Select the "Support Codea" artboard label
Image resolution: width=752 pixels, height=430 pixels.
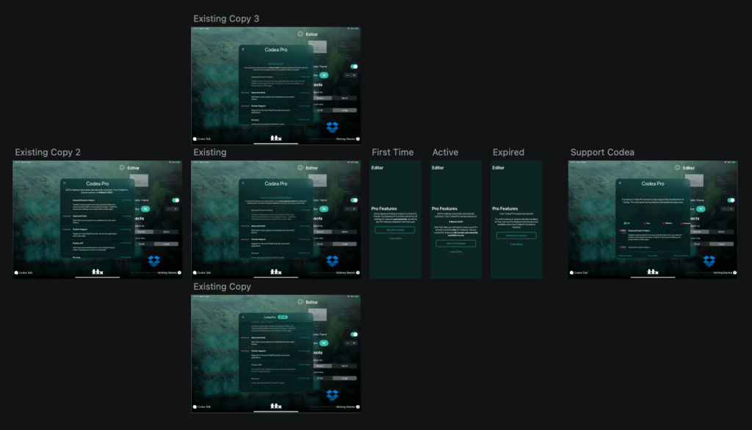(602, 153)
